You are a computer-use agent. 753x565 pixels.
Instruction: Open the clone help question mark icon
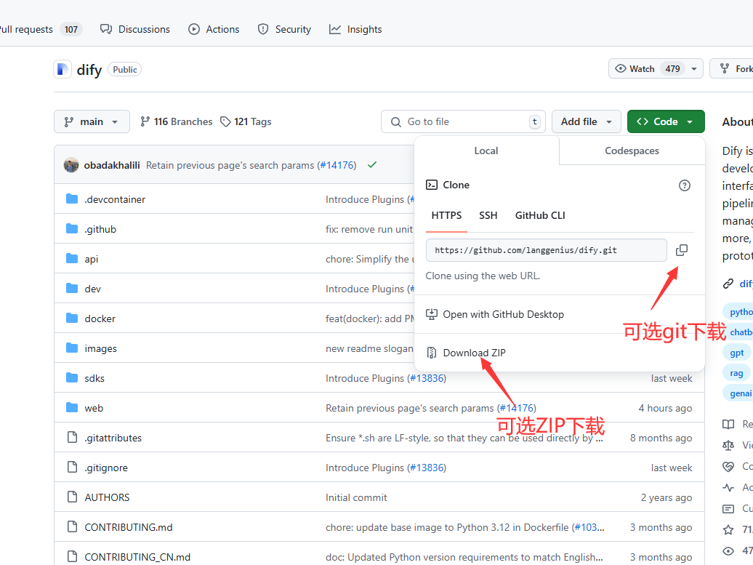685,185
